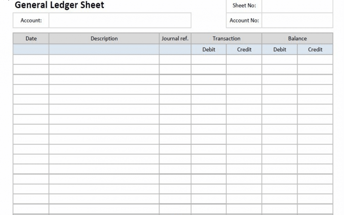Click the Account name input field
The image size is (344, 215).
pyautogui.click(x=120, y=20)
